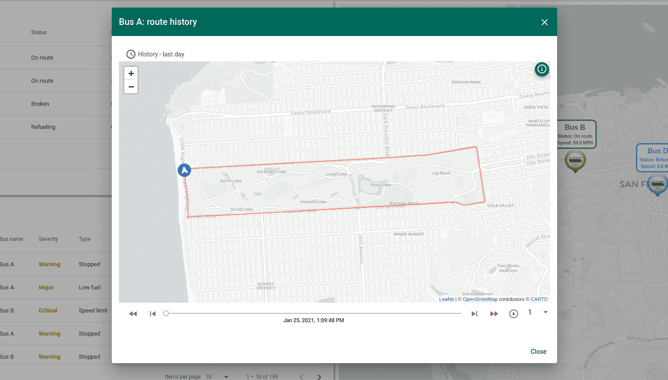Skip to the last timeline point

pos(474,313)
